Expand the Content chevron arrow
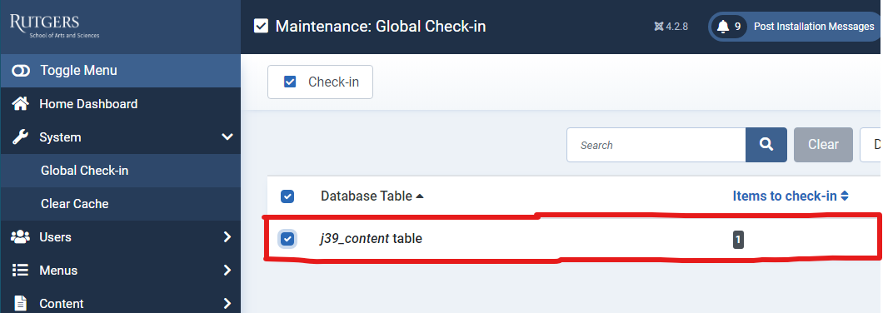The image size is (883, 313). coord(227,304)
